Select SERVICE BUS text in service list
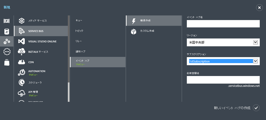266x120 pixels. tap(36, 31)
